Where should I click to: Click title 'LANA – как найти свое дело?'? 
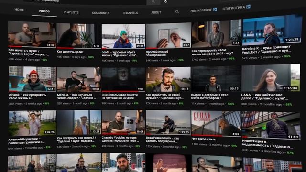265,97
